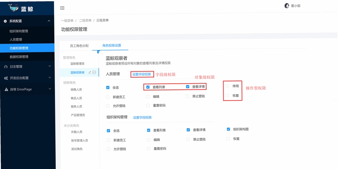
Task: Open 数据权限管理 in the sidebar
Action: click(x=19, y=57)
